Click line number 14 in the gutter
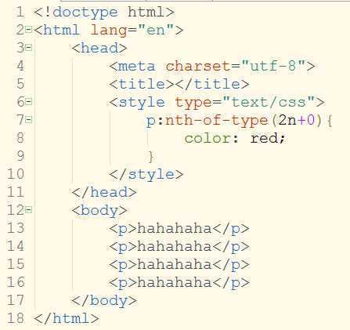This screenshot has height=330, width=350. [x=16, y=246]
